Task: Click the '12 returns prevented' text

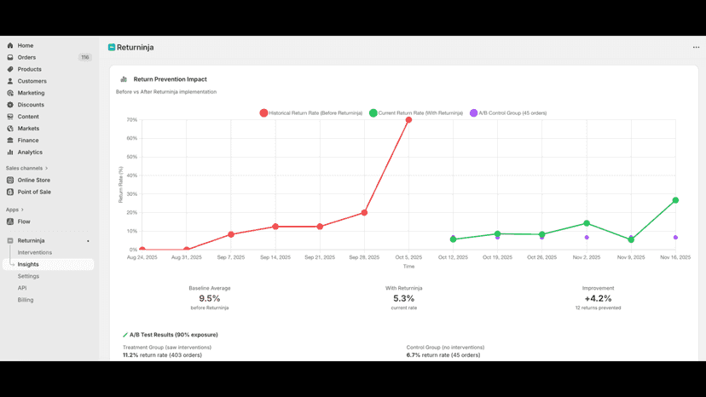Action: [598, 308]
